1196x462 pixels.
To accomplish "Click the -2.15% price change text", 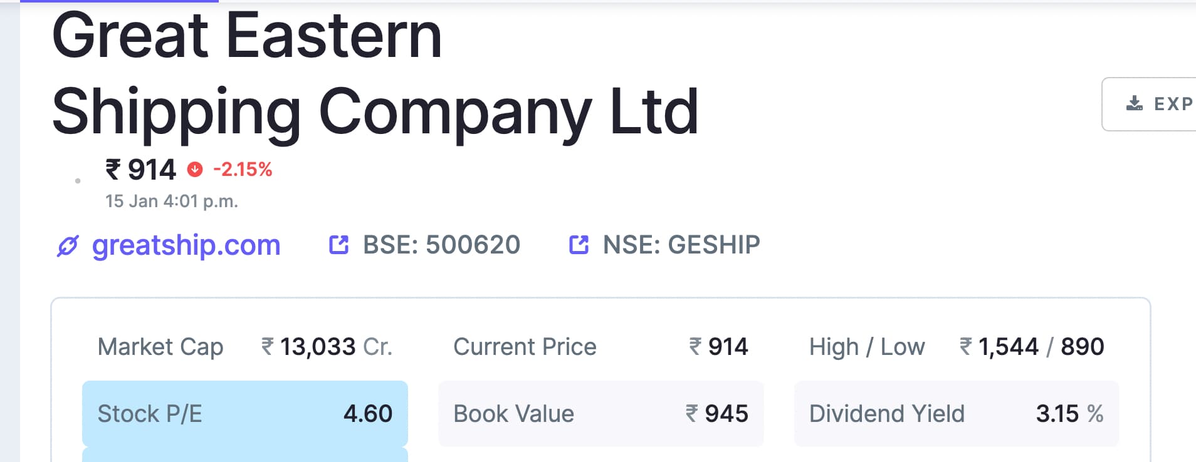I will click(x=243, y=170).
